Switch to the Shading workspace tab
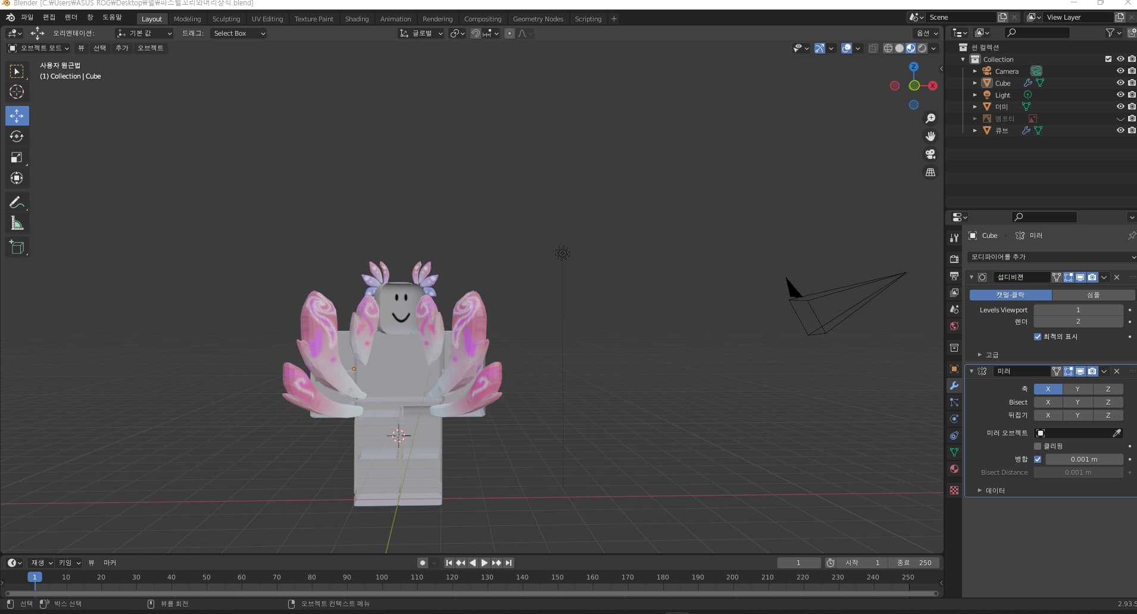Viewport: 1137px width, 614px height. pyautogui.click(x=356, y=18)
